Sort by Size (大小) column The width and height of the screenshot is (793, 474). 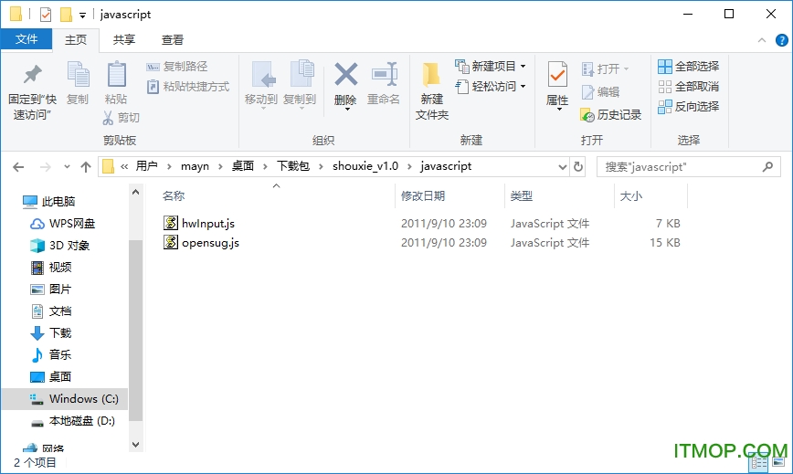(631, 196)
